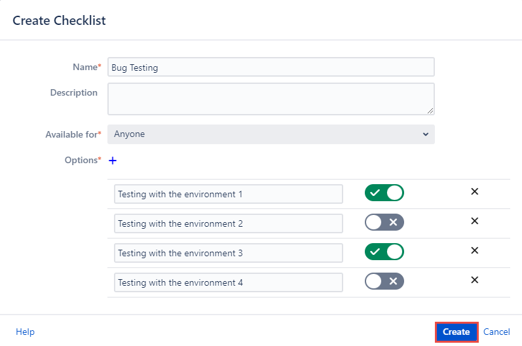Screen dimensions: 522x346
Task: Remove the environment 3 option
Action: [x=475, y=250]
